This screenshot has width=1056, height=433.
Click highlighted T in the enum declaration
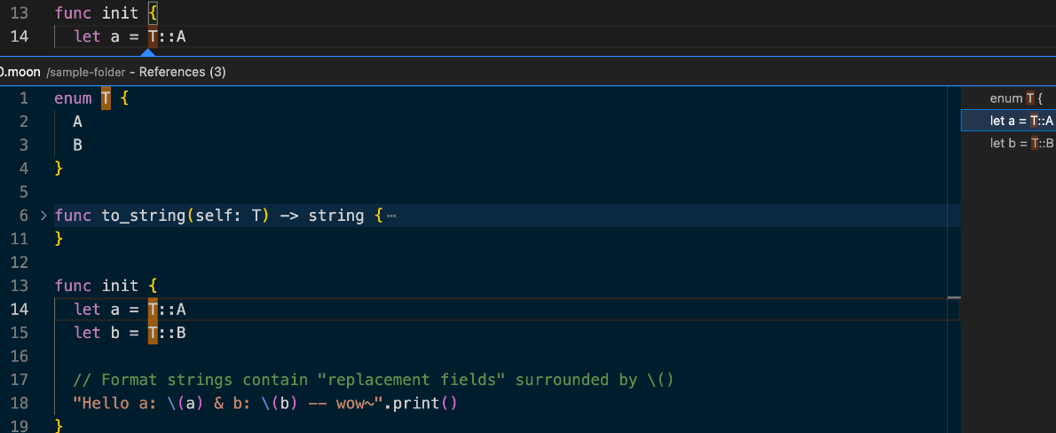pos(106,98)
